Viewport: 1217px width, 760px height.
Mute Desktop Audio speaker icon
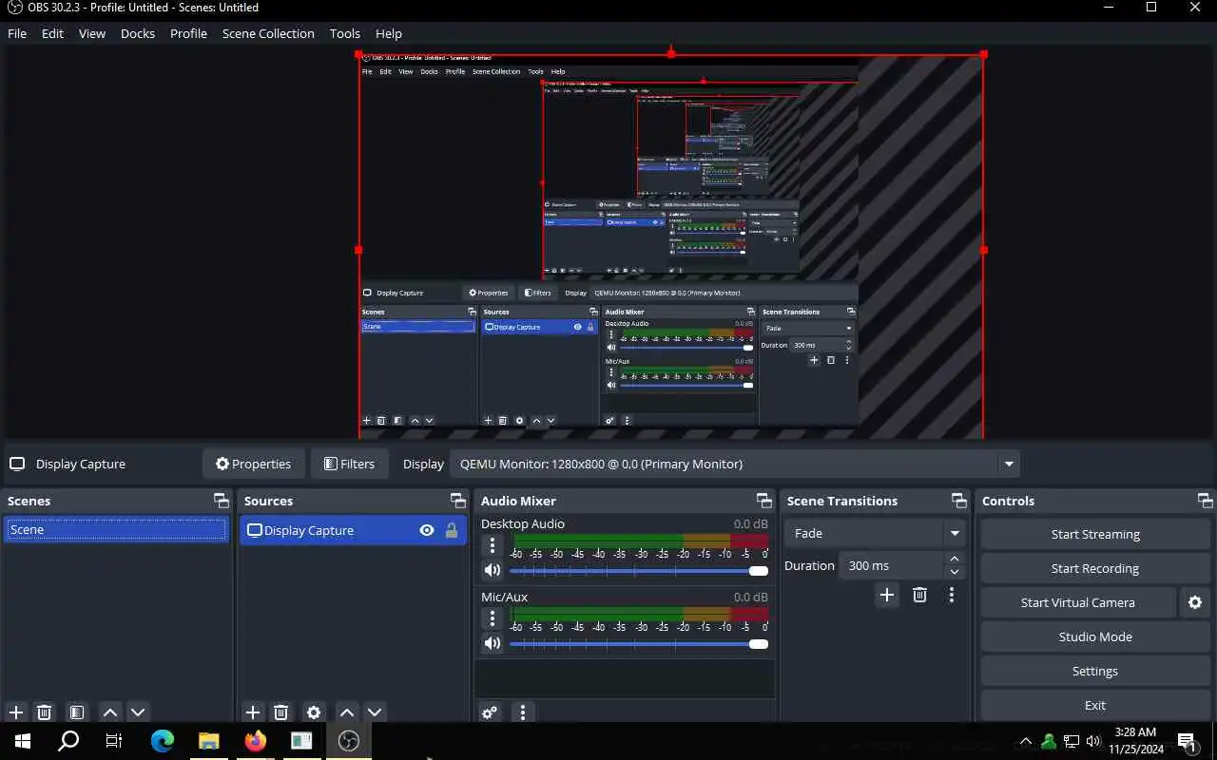coord(492,570)
